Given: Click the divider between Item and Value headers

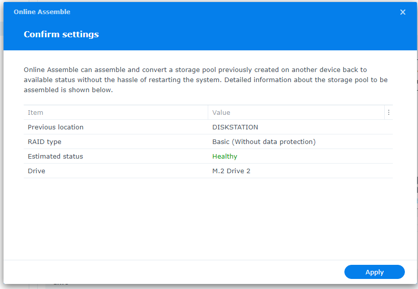Looking at the screenshot, I should click(x=208, y=113).
